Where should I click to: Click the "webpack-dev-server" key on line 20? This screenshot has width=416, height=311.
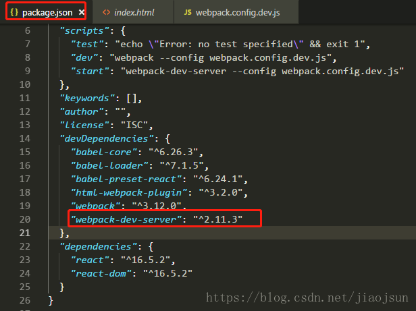[126, 219]
